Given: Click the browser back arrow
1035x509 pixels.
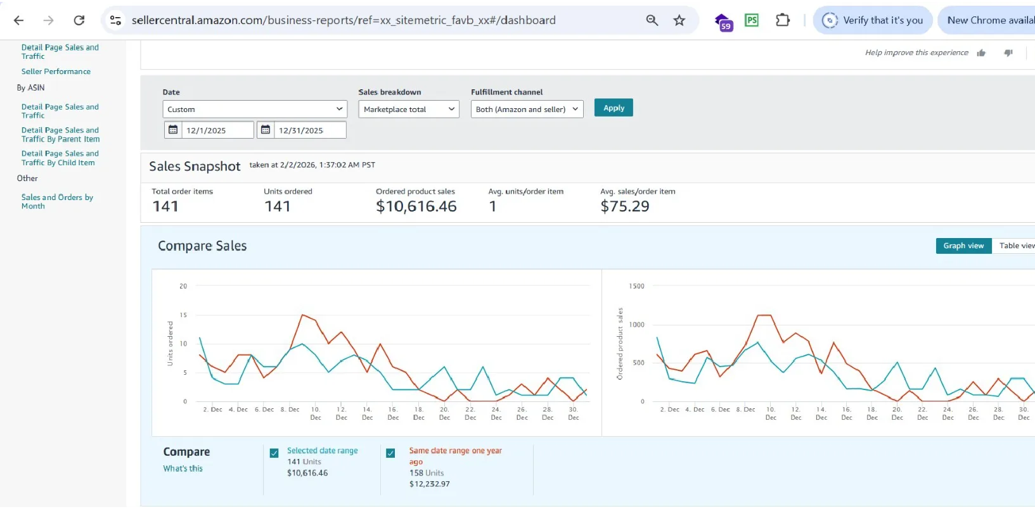Looking at the screenshot, I should (x=19, y=20).
